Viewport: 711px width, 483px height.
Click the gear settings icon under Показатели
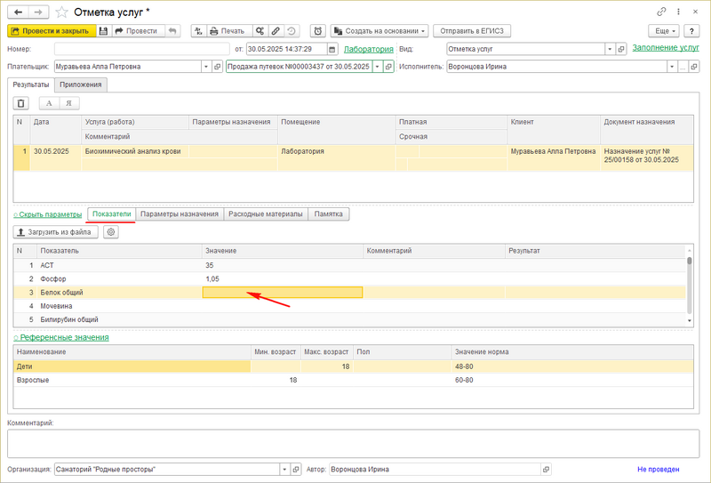tap(111, 232)
